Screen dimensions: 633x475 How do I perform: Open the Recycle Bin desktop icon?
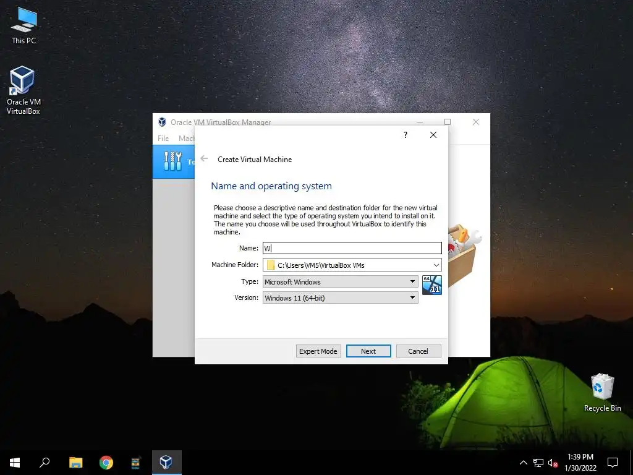[602, 392]
